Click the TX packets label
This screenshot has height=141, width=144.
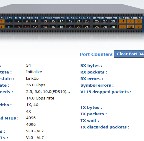point(94,114)
